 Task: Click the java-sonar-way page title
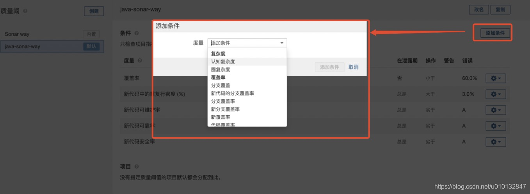[141, 9]
